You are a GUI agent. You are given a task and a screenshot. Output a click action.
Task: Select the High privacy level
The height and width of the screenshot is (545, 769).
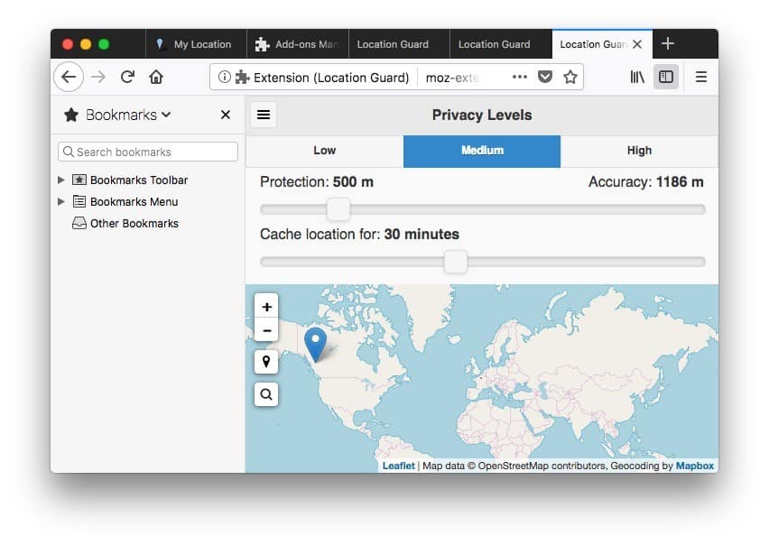coord(639,151)
